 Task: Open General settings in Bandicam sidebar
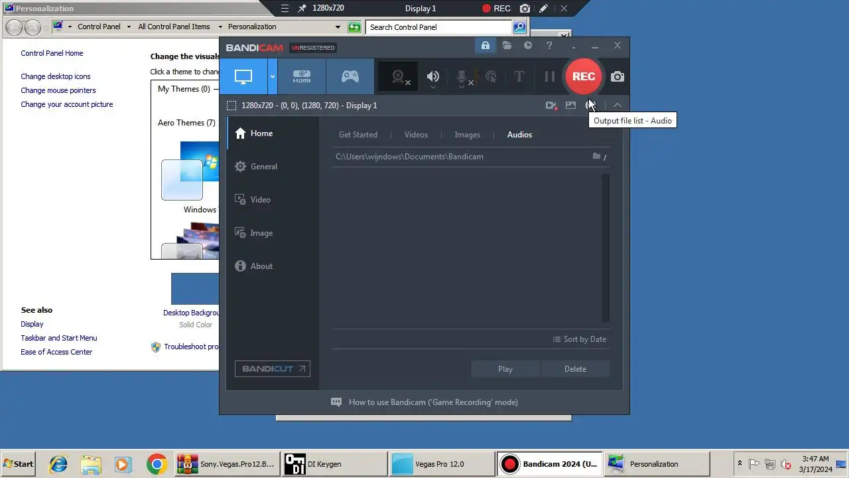point(273,167)
